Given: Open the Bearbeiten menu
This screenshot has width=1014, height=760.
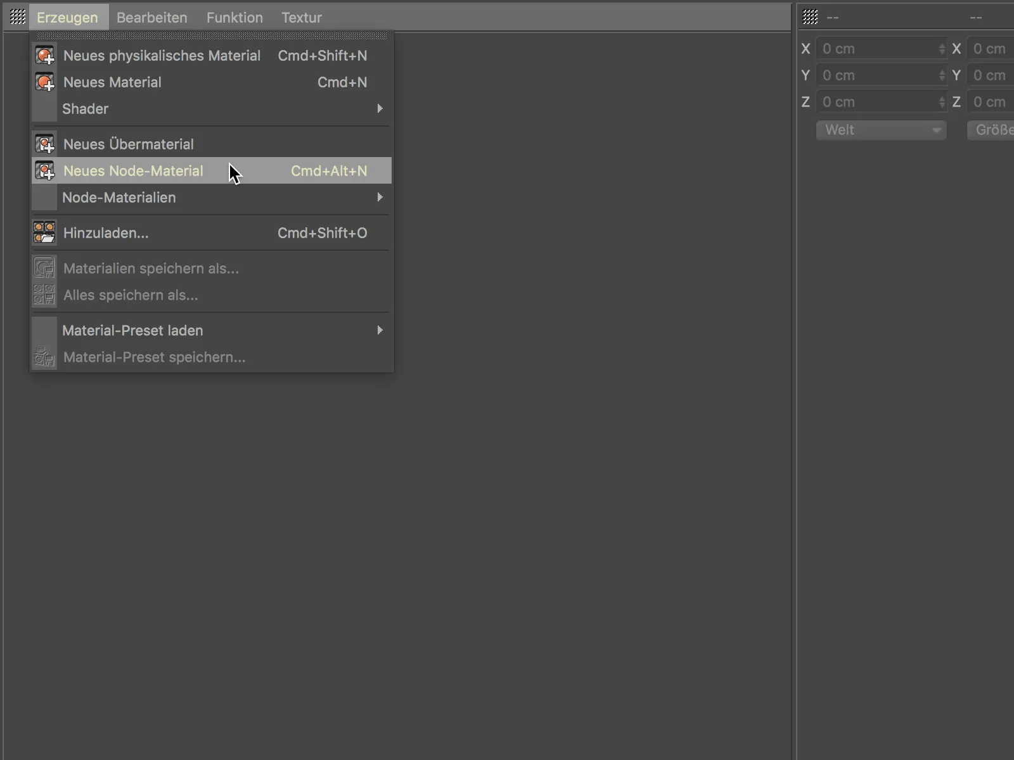Looking at the screenshot, I should coord(152,18).
